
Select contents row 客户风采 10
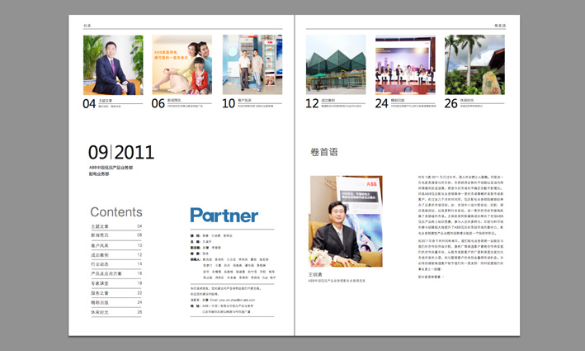coord(116,245)
